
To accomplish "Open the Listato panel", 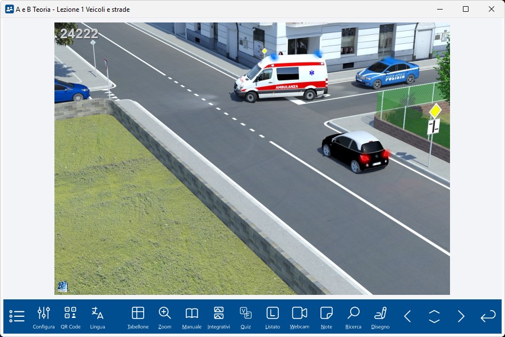I will click(x=272, y=317).
